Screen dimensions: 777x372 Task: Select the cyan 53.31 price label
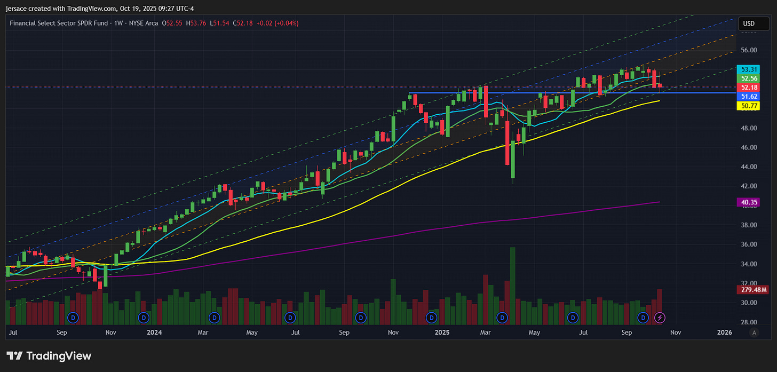point(749,69)
